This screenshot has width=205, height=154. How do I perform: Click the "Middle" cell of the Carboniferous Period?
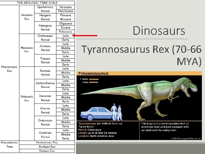[65, 85]
